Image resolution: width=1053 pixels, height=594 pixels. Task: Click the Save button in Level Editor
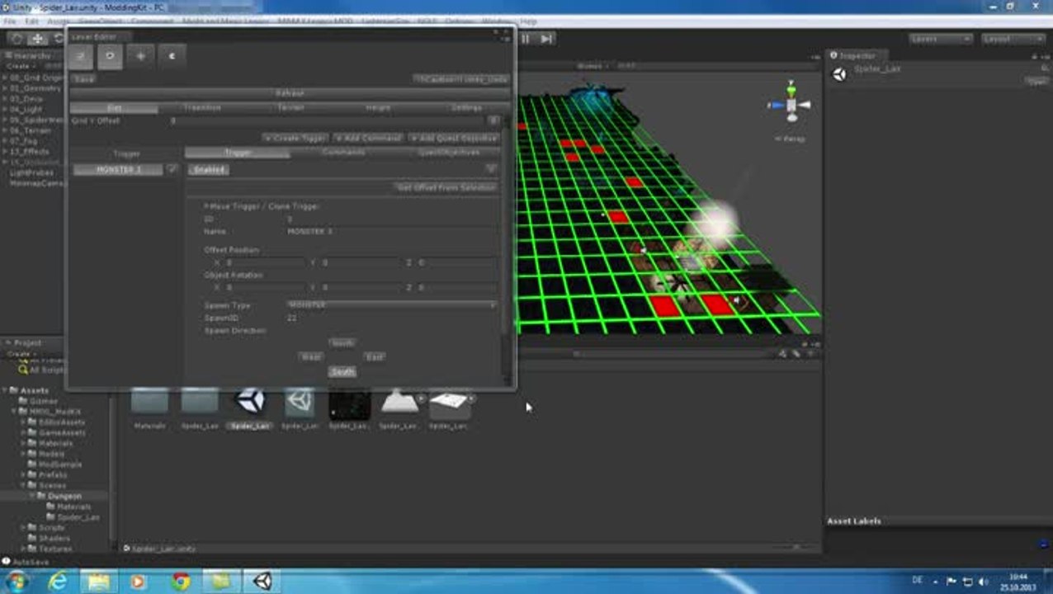coord(83,79)
